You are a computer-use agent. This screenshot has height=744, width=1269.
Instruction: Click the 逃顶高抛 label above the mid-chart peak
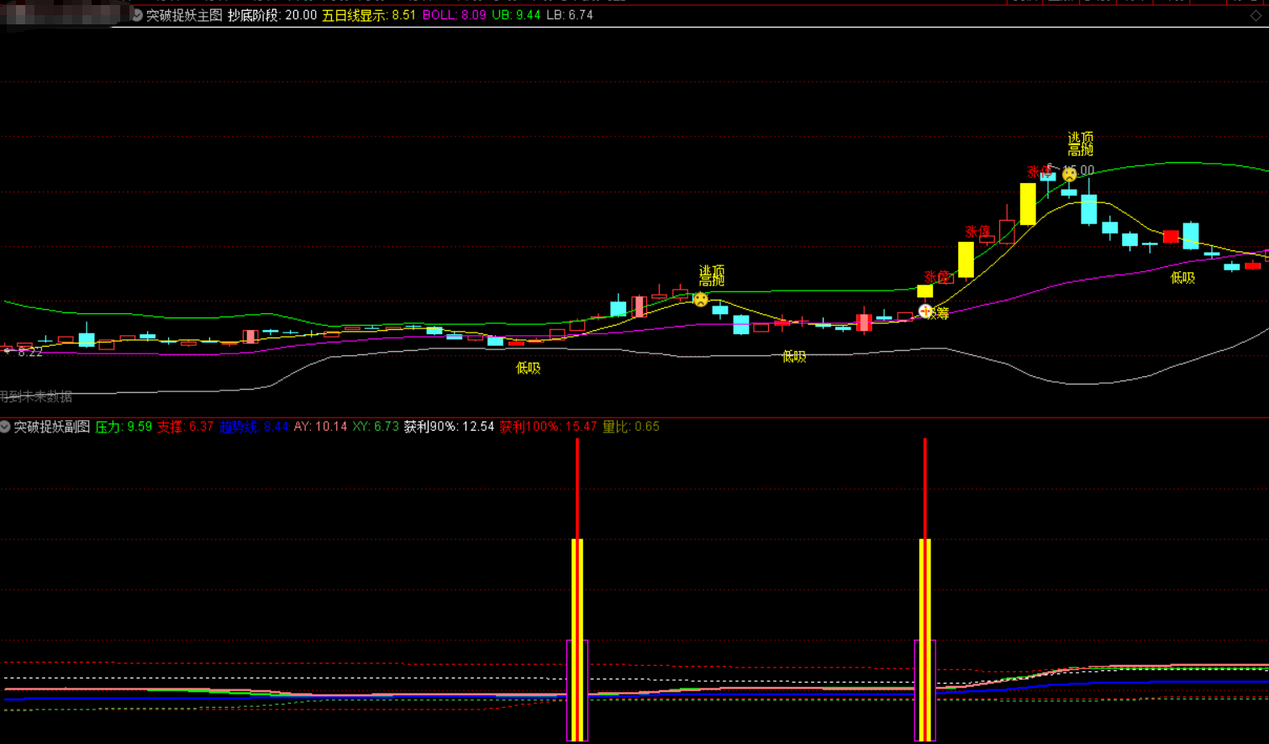pos(712,275)
